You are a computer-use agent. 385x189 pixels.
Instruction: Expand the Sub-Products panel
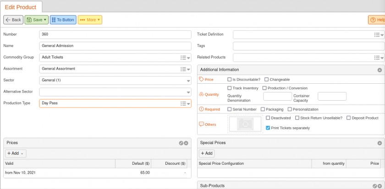380,186
